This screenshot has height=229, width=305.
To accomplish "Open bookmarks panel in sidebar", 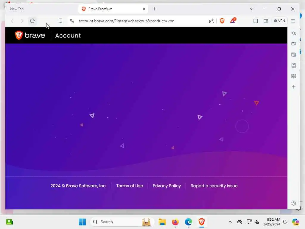I will coord(293,65).
